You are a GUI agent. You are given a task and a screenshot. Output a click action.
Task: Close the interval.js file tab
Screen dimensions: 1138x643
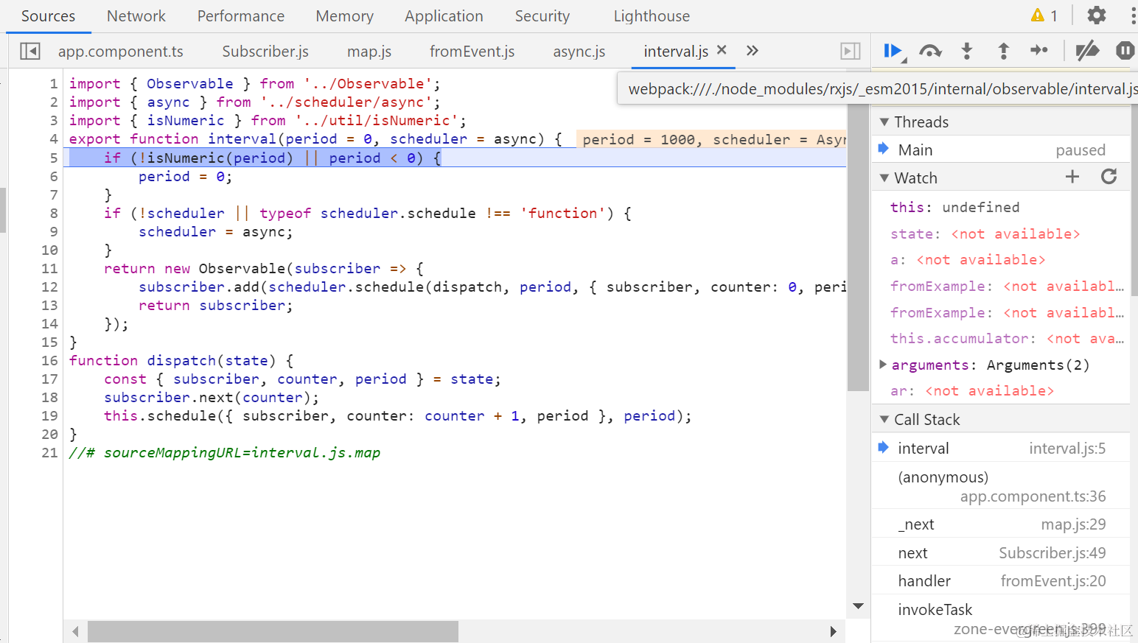722,50
